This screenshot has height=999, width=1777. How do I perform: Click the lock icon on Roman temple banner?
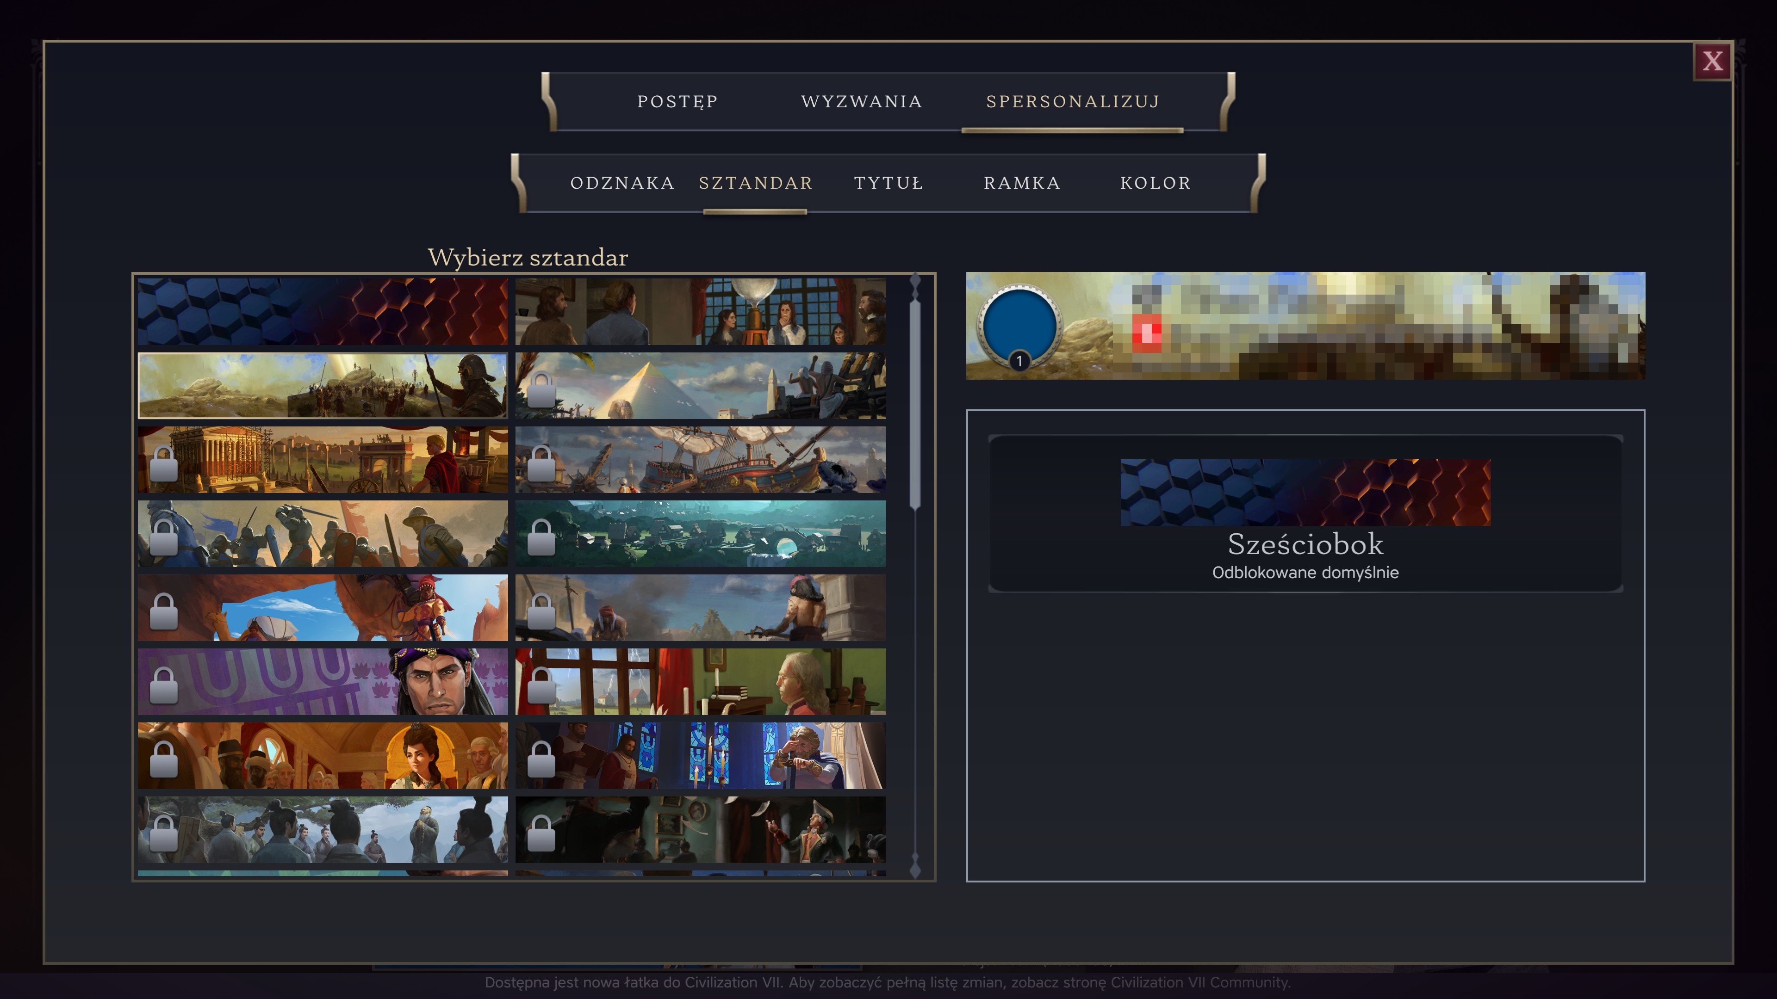pyautogui.click(x=164, y=462)
